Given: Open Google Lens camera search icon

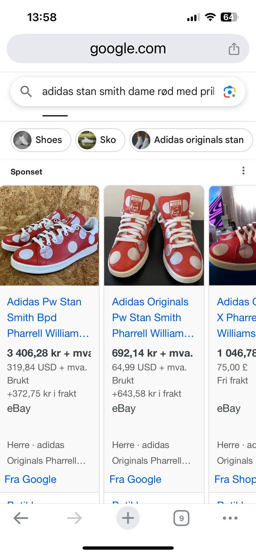Looking at the screenshot, I should (x=230, y=92).
